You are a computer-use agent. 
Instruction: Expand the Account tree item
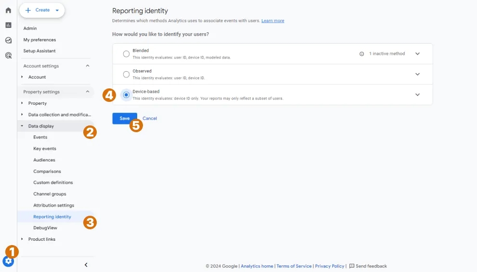click(x=22, y=77)
